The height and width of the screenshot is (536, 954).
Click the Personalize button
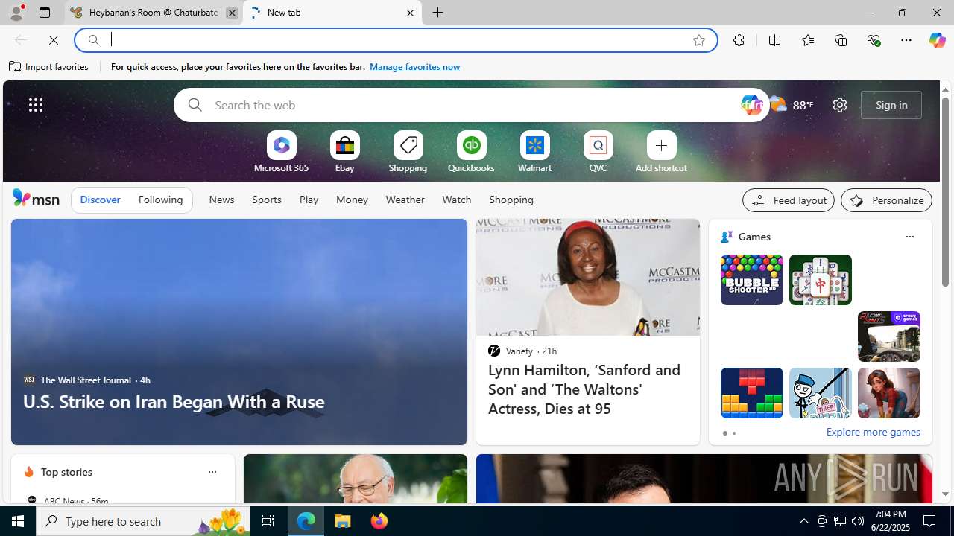pyautogui.click(x=886, y=200)
